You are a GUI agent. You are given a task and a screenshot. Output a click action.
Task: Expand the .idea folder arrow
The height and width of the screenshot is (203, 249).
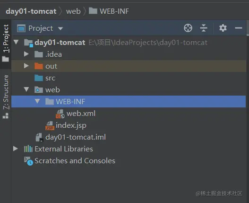tap(26, 54)
